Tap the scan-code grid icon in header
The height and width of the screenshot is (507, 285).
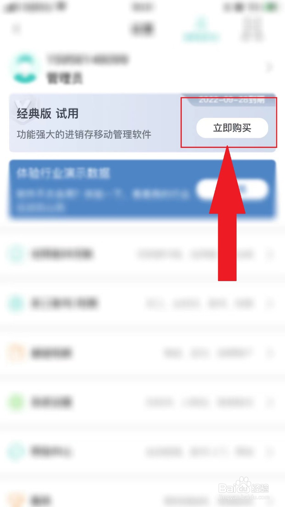252,29
